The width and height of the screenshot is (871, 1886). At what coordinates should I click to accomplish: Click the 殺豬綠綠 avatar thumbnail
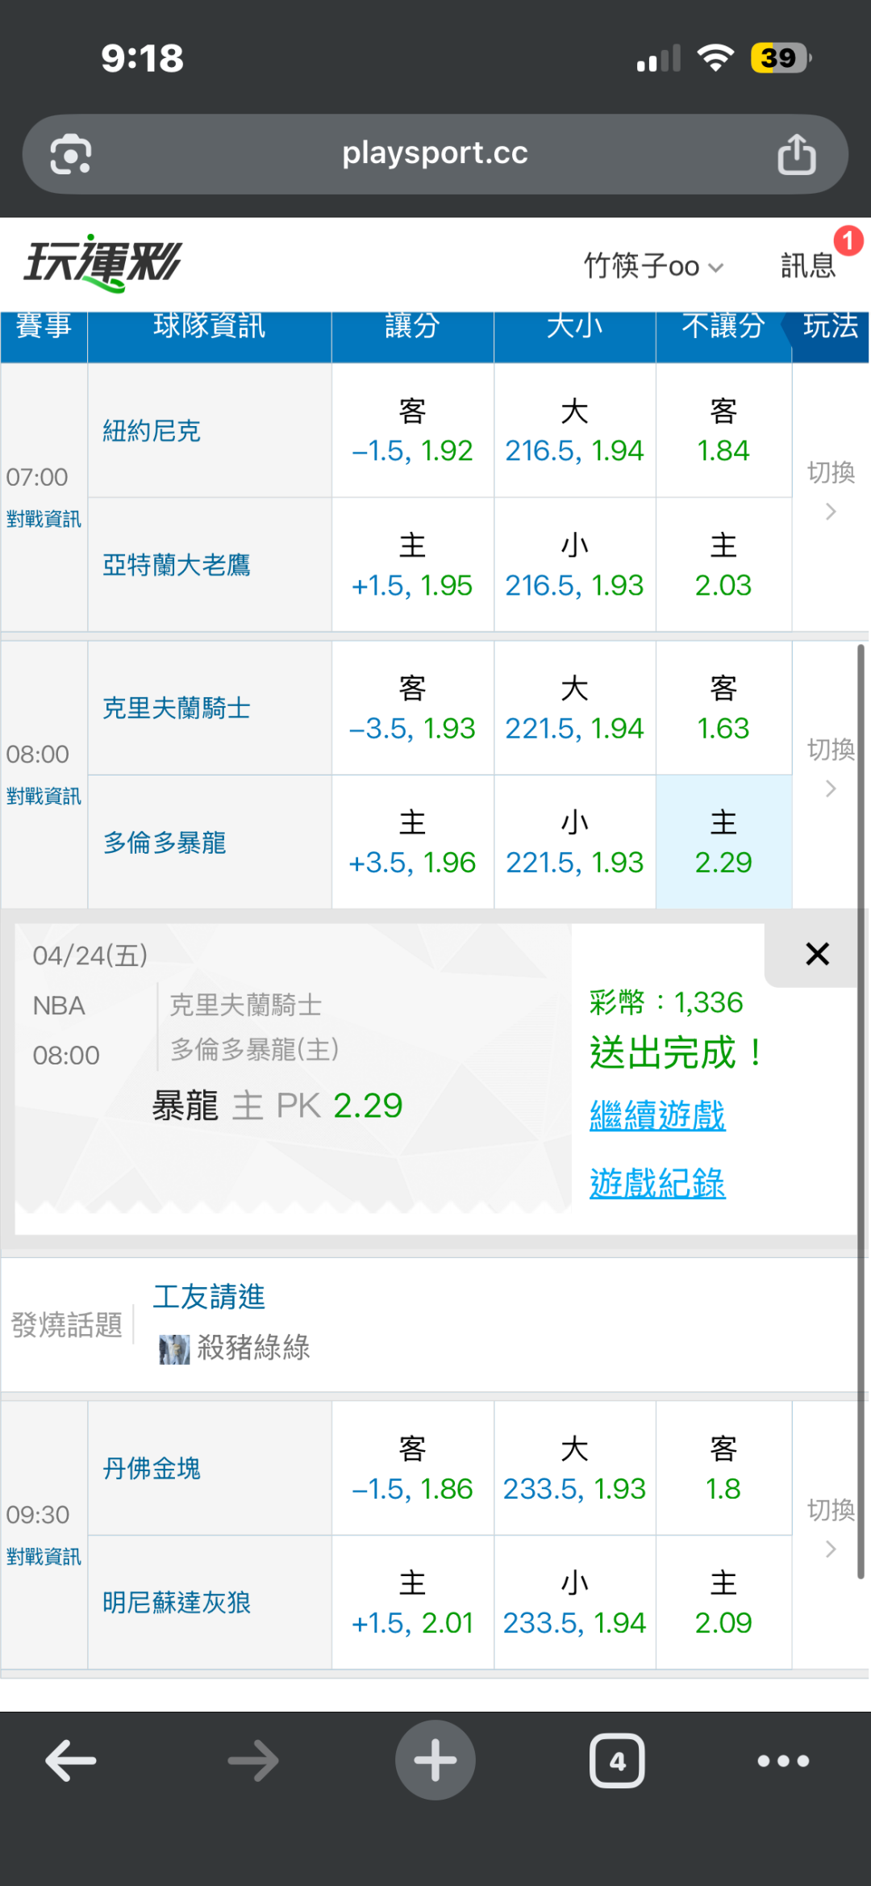point(174,1349)
